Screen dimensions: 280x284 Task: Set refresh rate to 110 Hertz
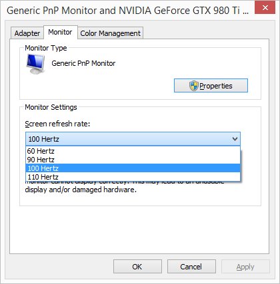[133, 177]
